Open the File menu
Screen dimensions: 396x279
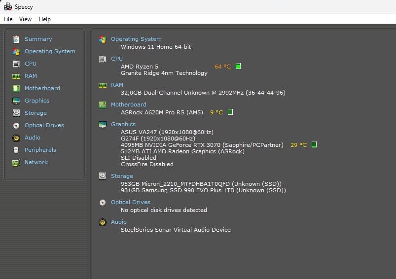click(8, 19)
